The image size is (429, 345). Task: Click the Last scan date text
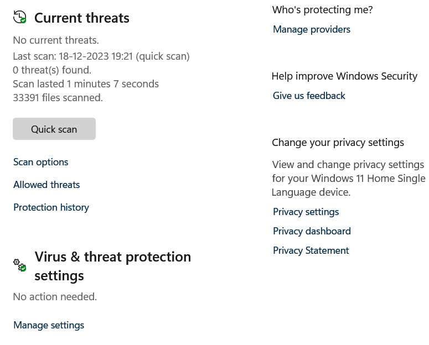(x=101, y=56)
